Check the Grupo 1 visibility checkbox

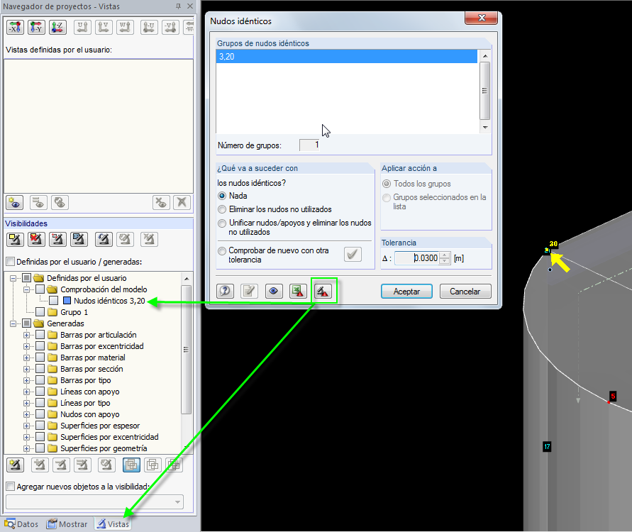click(40, 312)
